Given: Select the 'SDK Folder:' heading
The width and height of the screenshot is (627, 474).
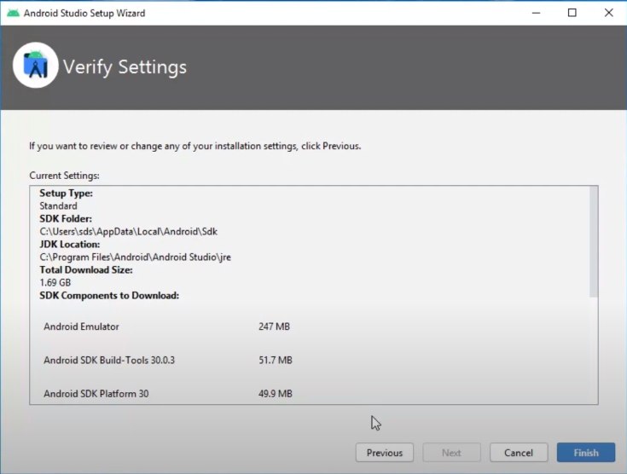Looking at the screenshot, I should [66, 218].
